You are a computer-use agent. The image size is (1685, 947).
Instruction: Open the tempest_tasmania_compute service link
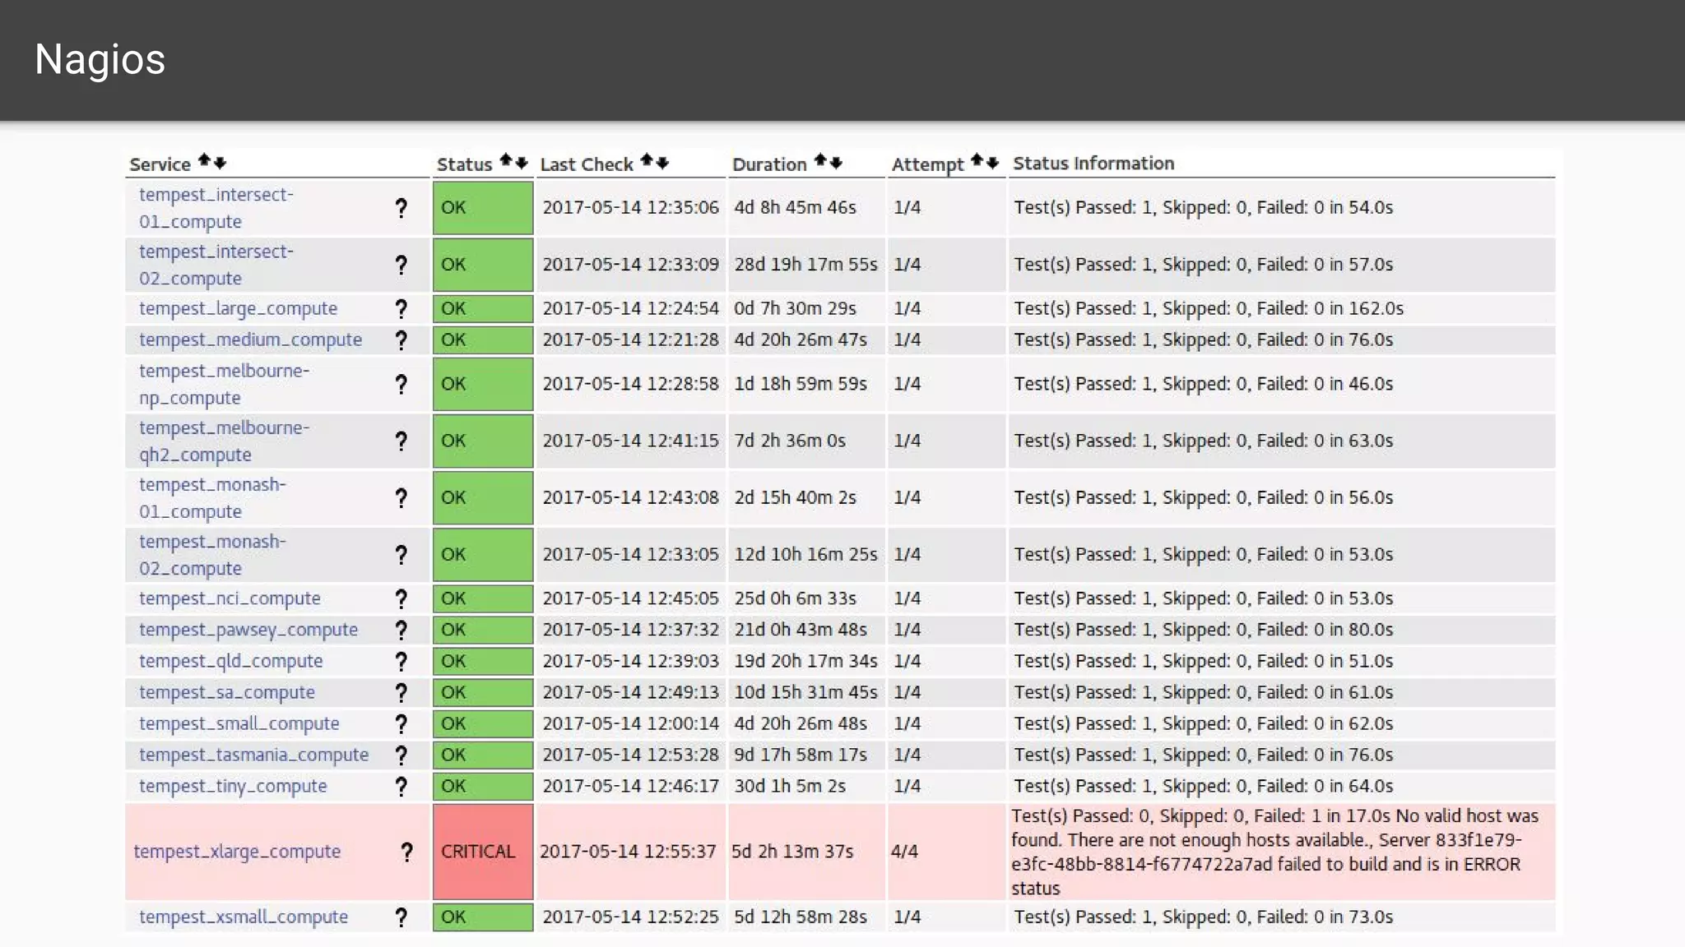click(x=253, y=755)
